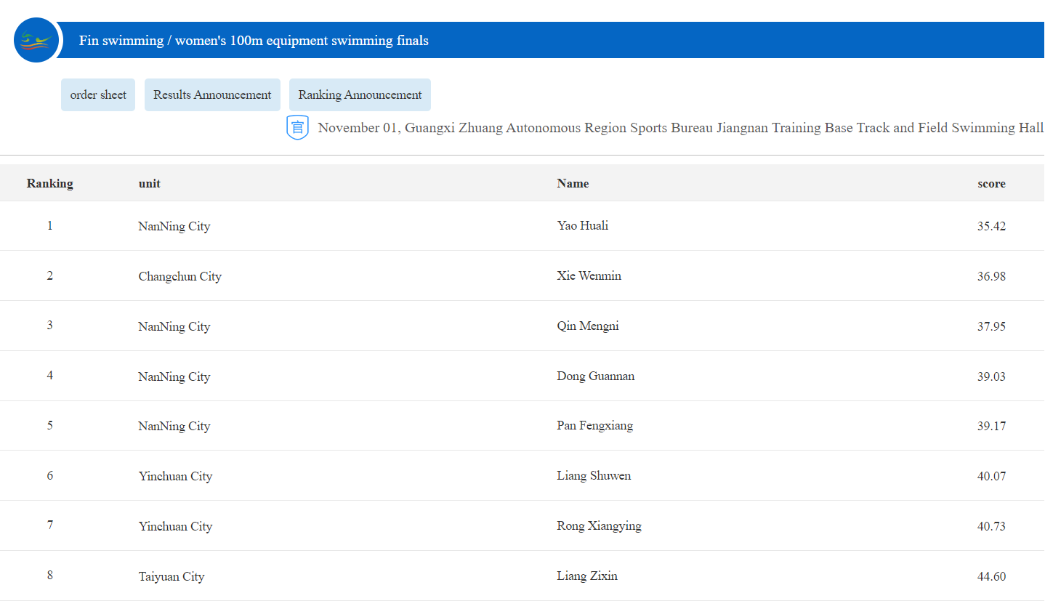This screenshot has width=1053, height=609.
Task: Select the name Xie Wenmin
Action: (x=589, y=276)
